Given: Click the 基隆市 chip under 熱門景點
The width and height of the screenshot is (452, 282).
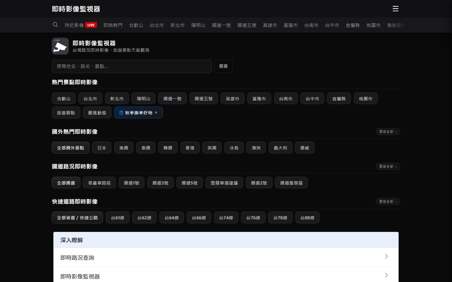Looking at the screenshot, I should point(259,98).
